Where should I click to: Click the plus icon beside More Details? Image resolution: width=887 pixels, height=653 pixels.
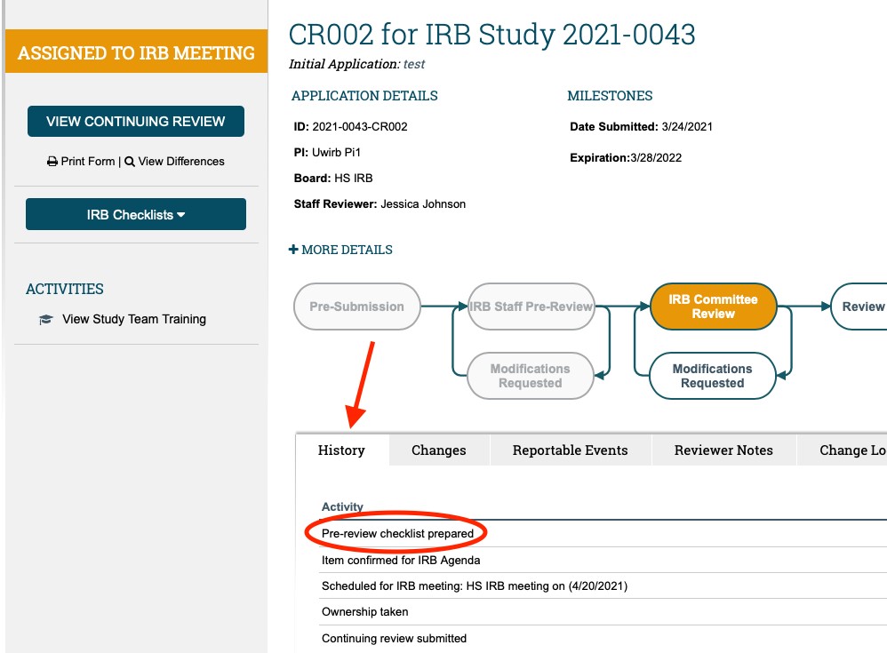coord(293,250)
